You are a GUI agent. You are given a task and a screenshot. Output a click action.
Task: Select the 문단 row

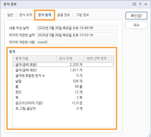[x=63, y=92]
